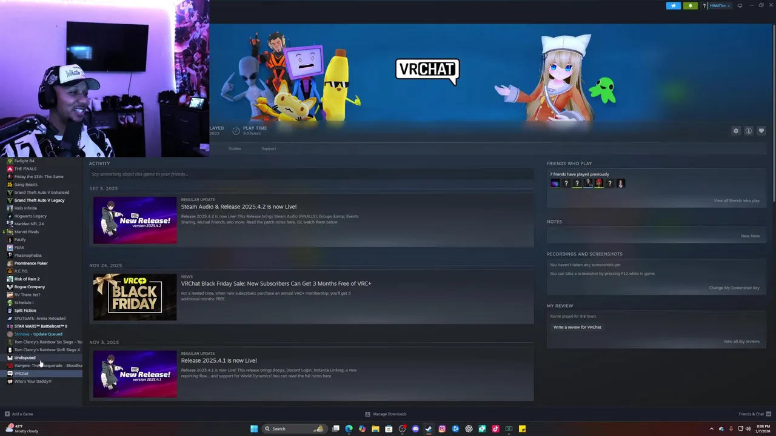This screenshot has width=776, height=436.
Task: Select SPLITGATE: Arena Reloaded
Action: point(40,319)
